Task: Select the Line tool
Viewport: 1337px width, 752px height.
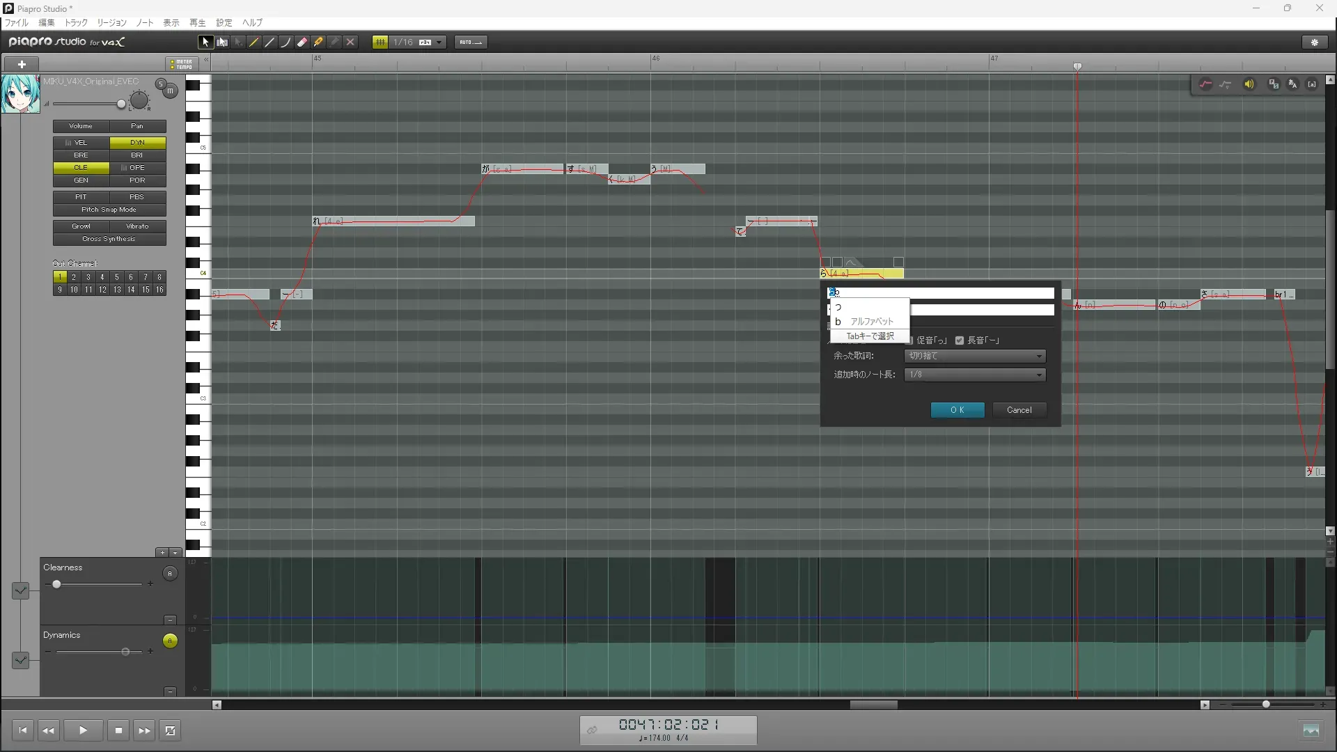Action: [x=270, y=42]
